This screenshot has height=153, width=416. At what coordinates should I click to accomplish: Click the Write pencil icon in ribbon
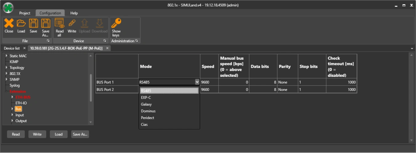coord(72,23)
